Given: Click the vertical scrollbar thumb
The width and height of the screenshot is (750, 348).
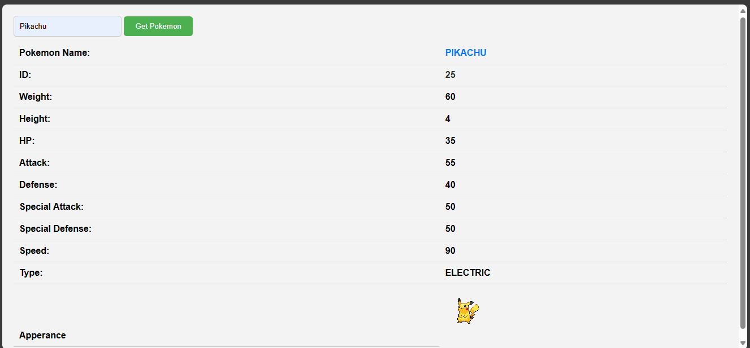Looking at the screenshot, I should tap(743, 173).
